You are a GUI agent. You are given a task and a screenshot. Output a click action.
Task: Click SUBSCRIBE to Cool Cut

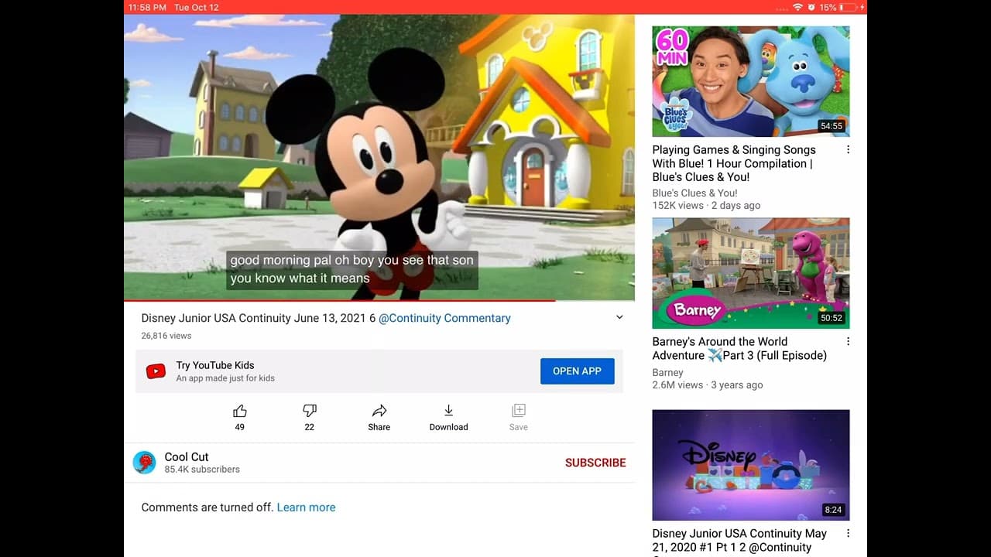[x=595, y=463]
